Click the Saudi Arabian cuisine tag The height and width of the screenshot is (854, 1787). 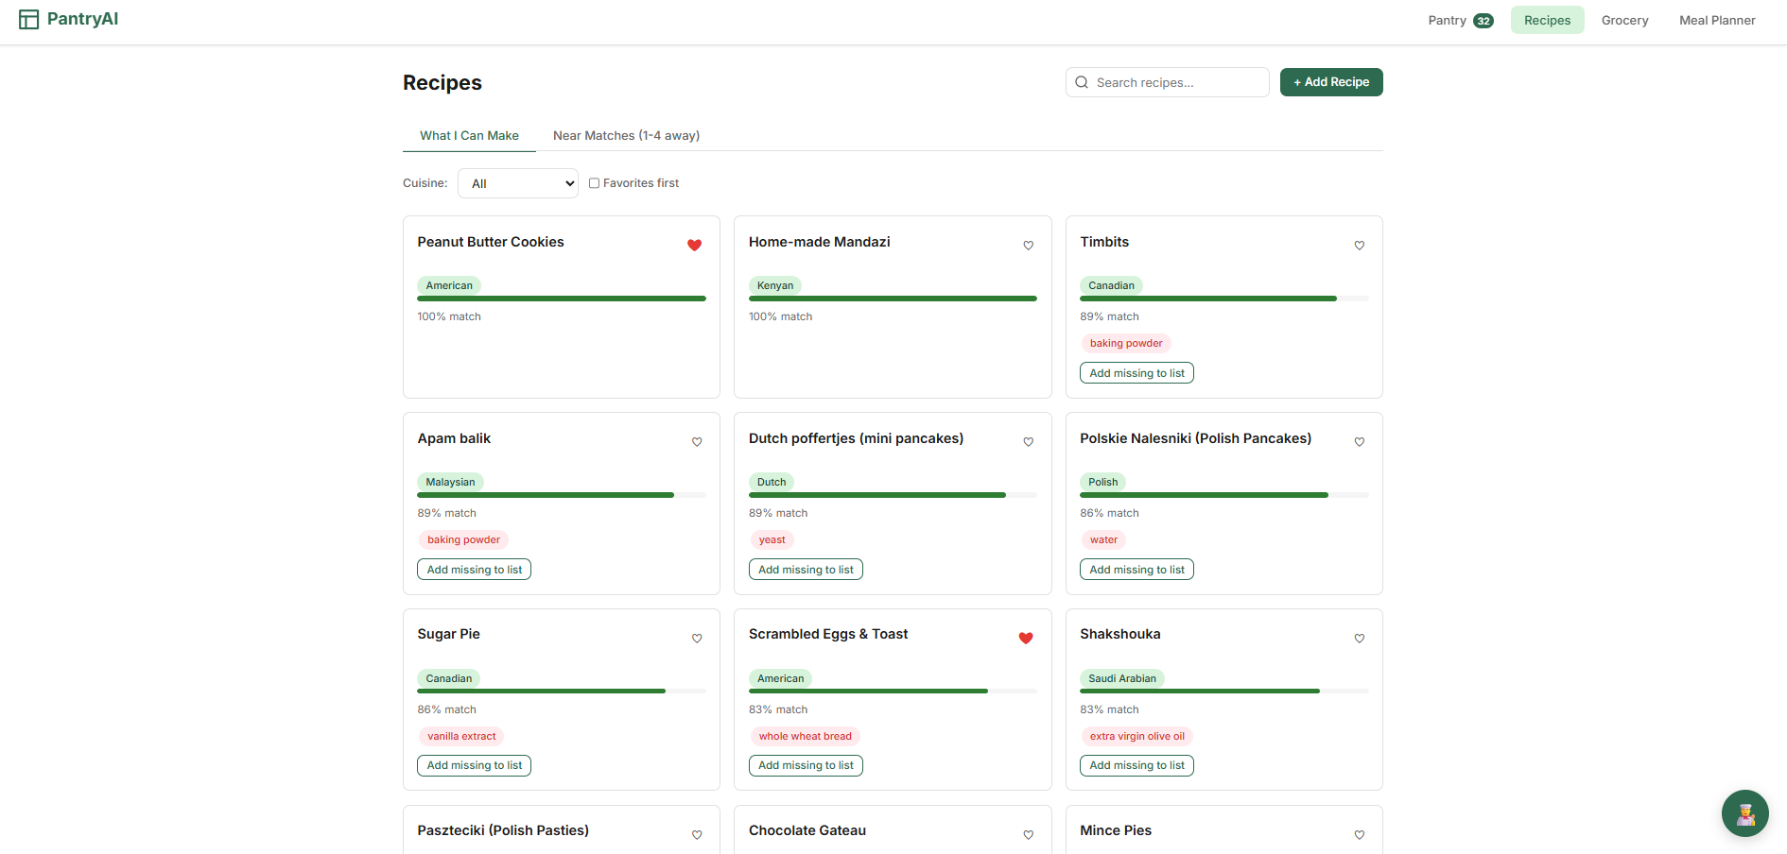coord(1122,678)
